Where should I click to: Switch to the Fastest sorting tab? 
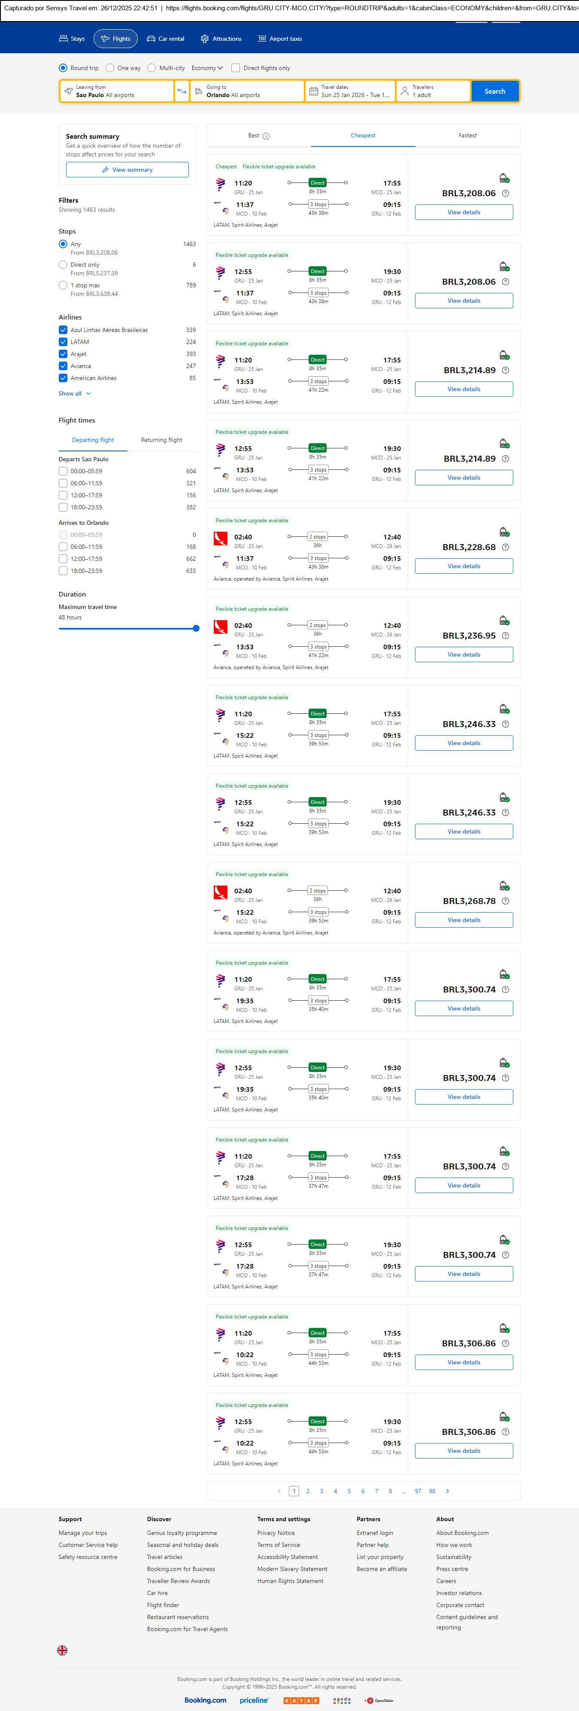click(467, 136)
